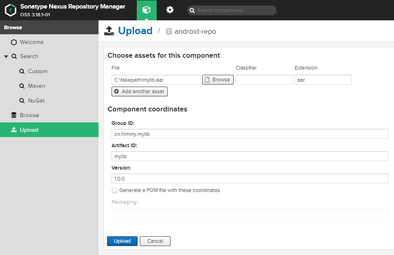
Task: Focus the Classifier input field
Action: click(264, 80)
